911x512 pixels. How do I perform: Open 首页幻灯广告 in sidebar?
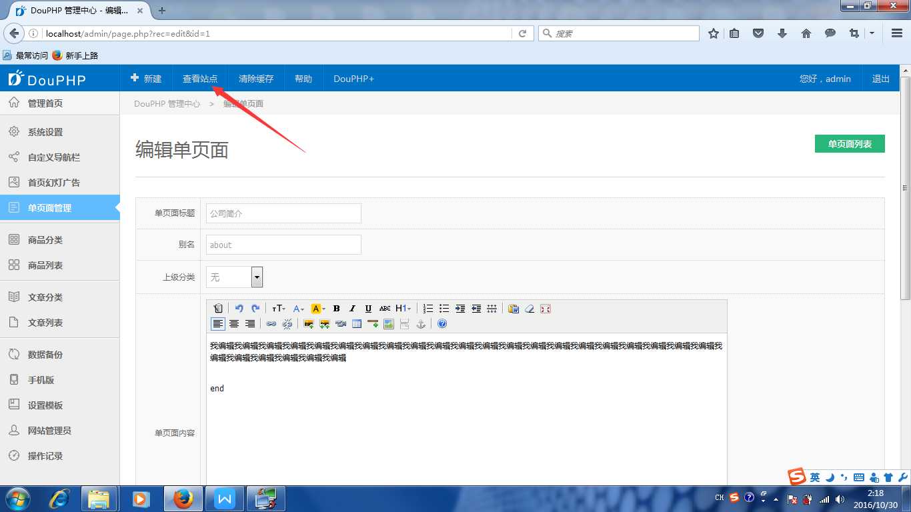pos(60,183)
